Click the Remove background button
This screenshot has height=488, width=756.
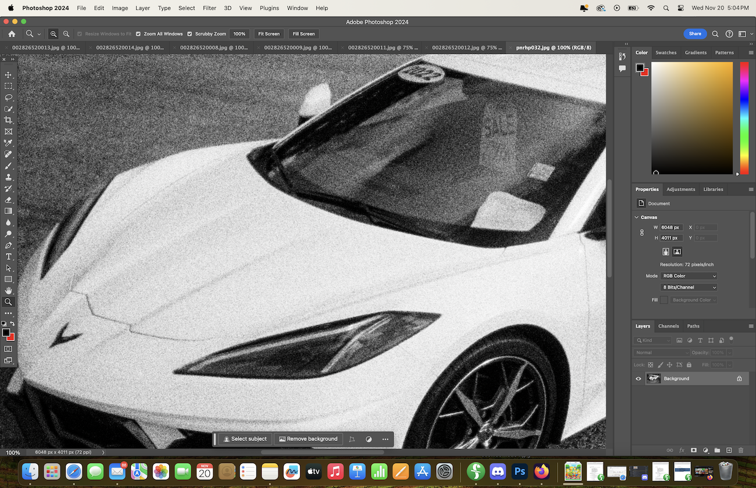tap(308, 439)
